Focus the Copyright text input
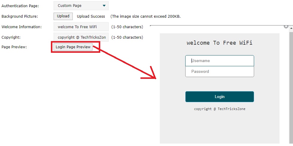 [81, 37]
